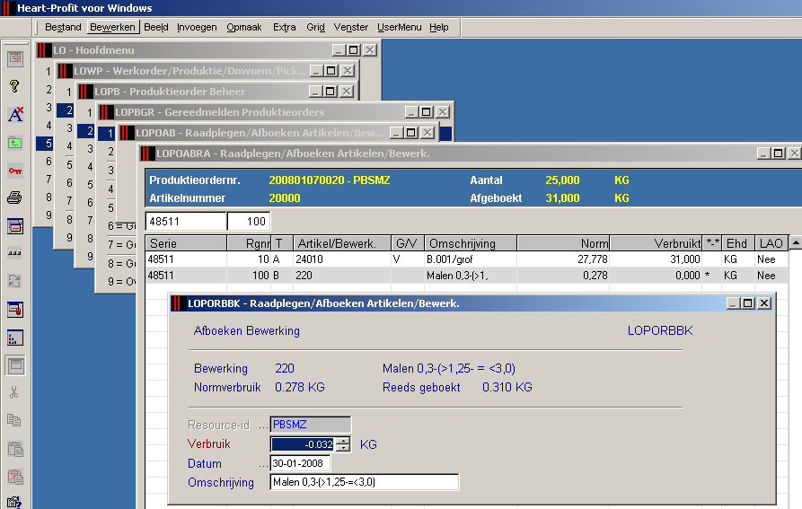Click the printer icon in sidebar

(x=15, y=197)
